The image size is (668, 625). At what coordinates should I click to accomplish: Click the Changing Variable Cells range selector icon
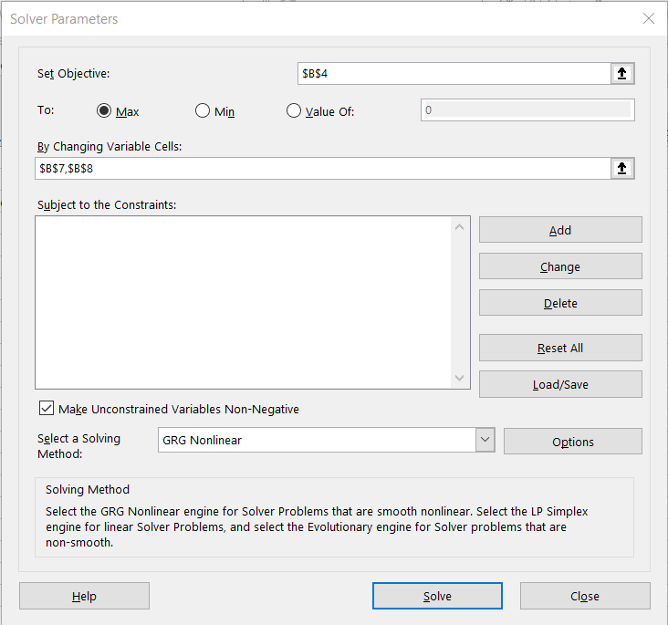(x=621, y=169)
